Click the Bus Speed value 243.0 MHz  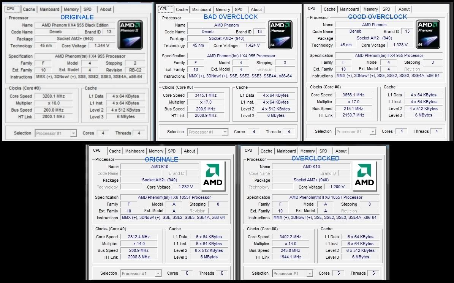(290, 250)
